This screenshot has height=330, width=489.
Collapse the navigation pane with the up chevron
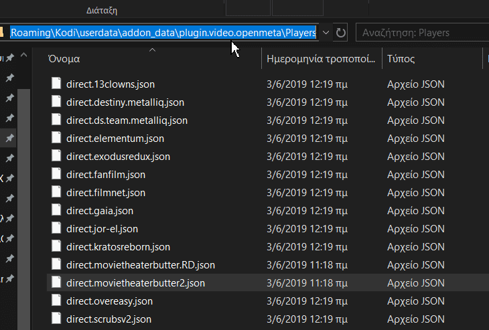[23, 56]
